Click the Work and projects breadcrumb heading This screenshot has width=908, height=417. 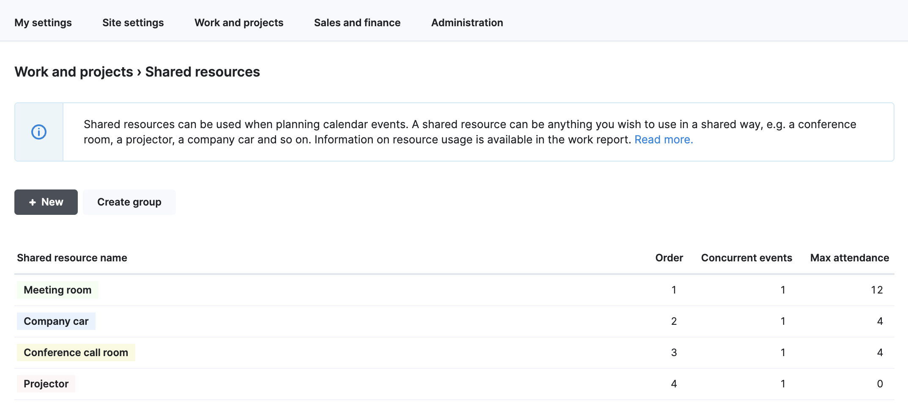74,72
